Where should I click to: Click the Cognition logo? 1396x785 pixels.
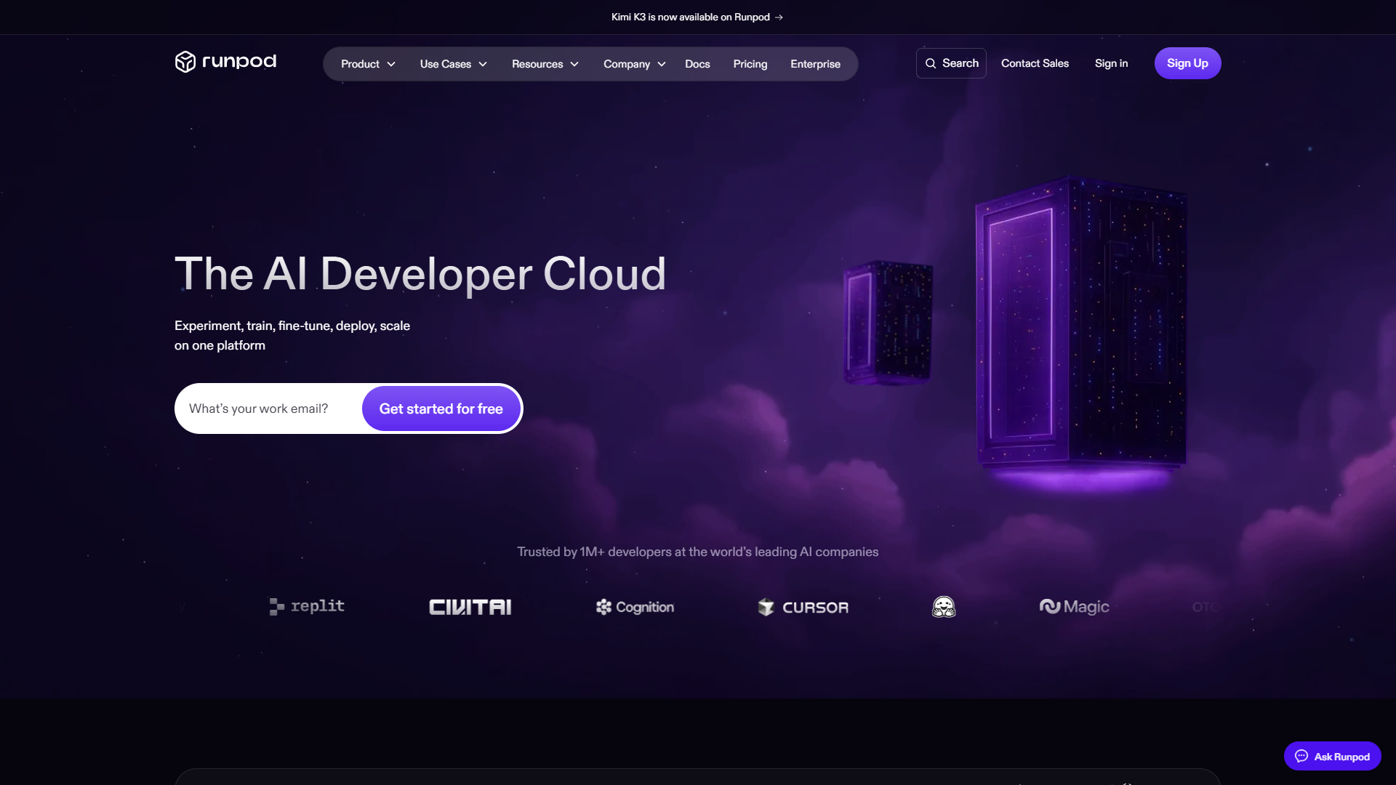tap(635, 607)
